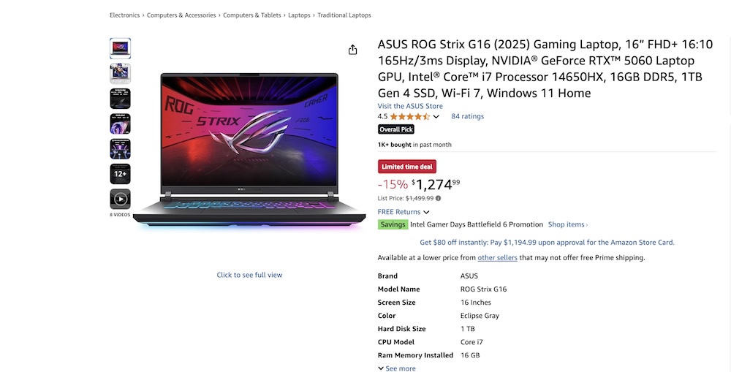Open the 84 ratings link
Viewport: 731px width, 372px height.
[x=467, y=116]
